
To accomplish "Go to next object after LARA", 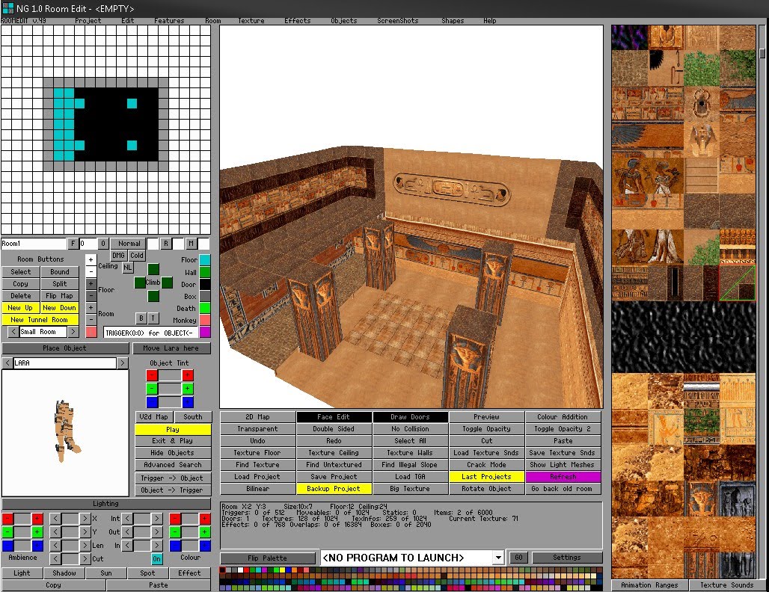I will click(x=123, y=363).
